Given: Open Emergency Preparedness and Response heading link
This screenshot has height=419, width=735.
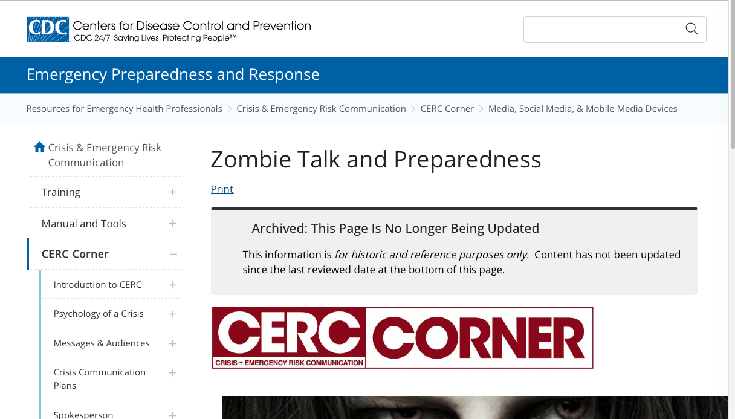Looking at the screenshot, I should [173, 74].
